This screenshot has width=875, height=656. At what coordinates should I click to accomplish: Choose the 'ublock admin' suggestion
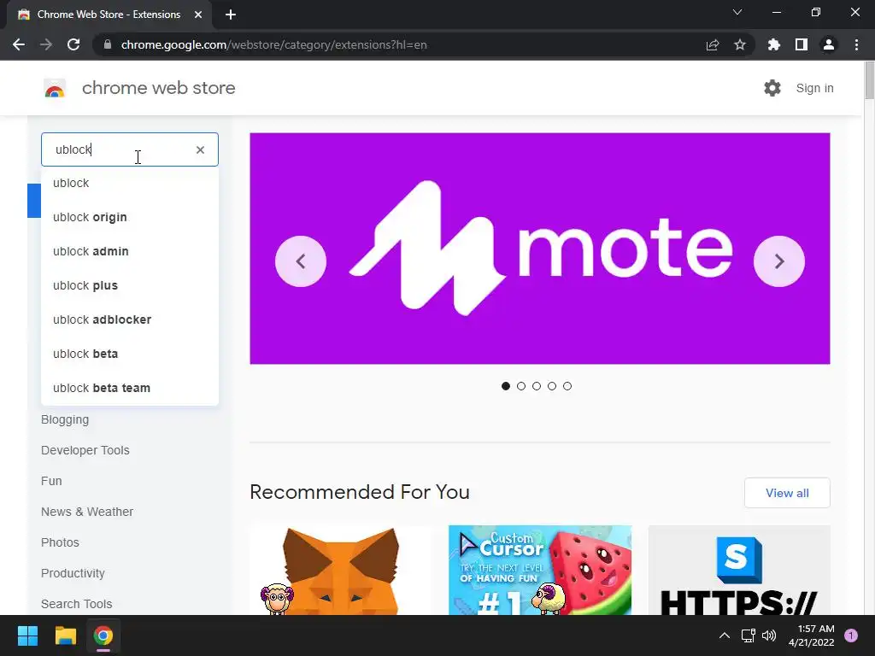130,251
